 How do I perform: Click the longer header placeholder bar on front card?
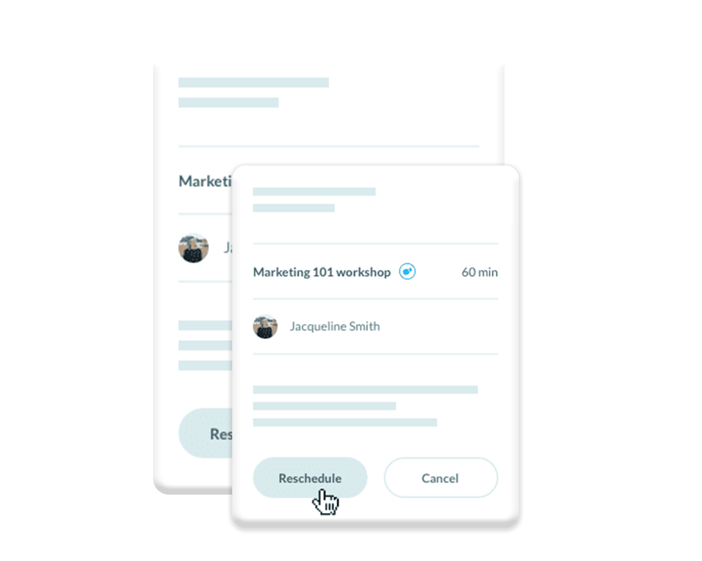314,192
